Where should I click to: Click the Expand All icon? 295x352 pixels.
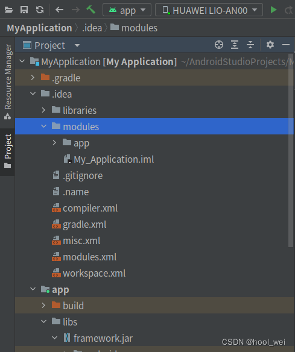point(235,45)
